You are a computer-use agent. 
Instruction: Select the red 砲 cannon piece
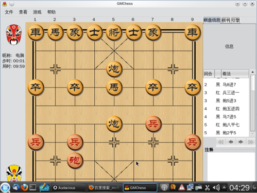75,161
